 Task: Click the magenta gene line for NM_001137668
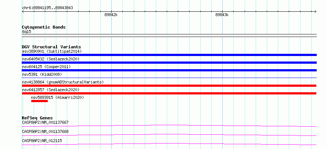169,135
